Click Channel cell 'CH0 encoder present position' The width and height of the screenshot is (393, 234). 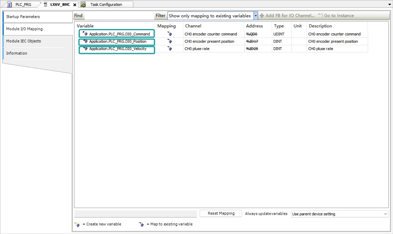pos(214,41)
